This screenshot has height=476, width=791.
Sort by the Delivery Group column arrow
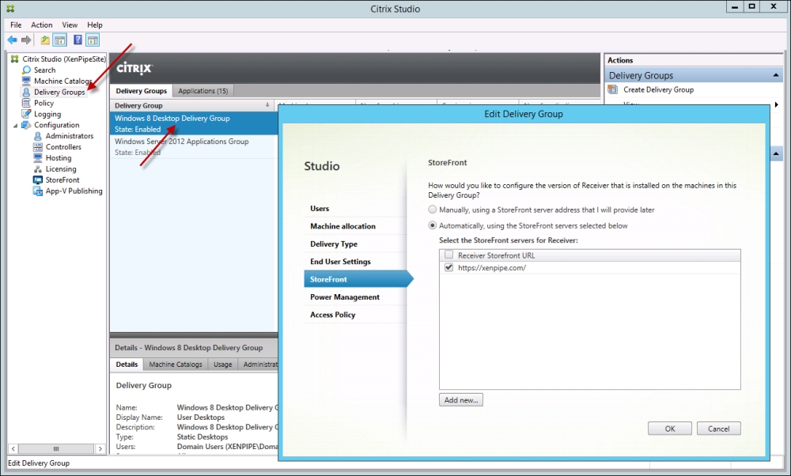coord(267,105)
